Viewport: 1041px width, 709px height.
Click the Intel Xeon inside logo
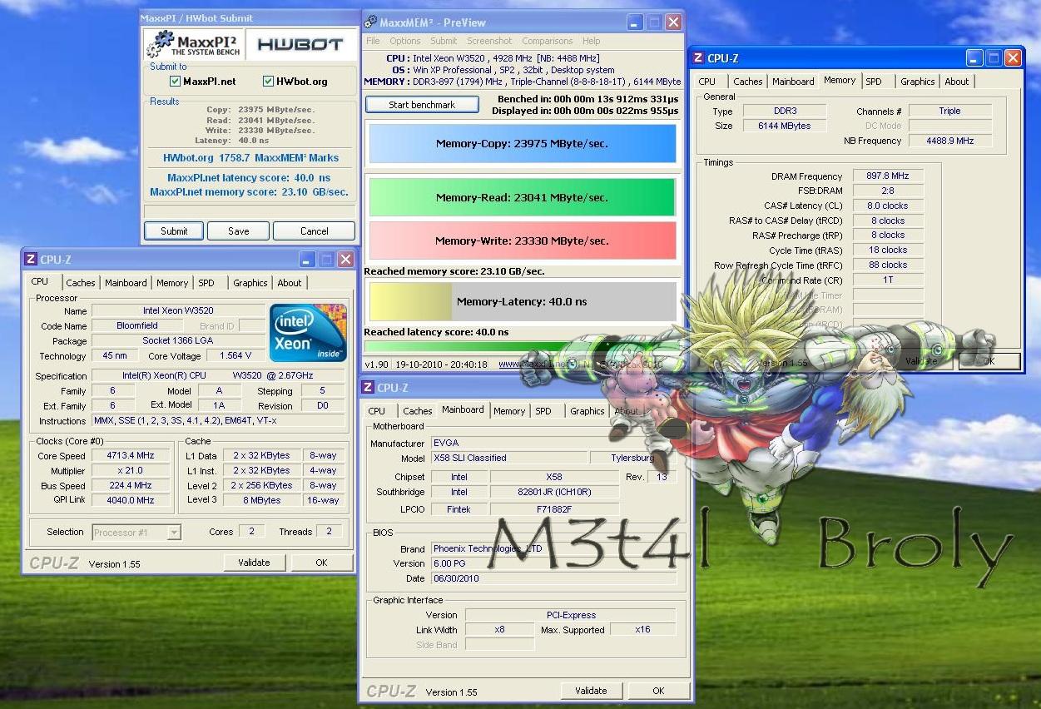308,332
